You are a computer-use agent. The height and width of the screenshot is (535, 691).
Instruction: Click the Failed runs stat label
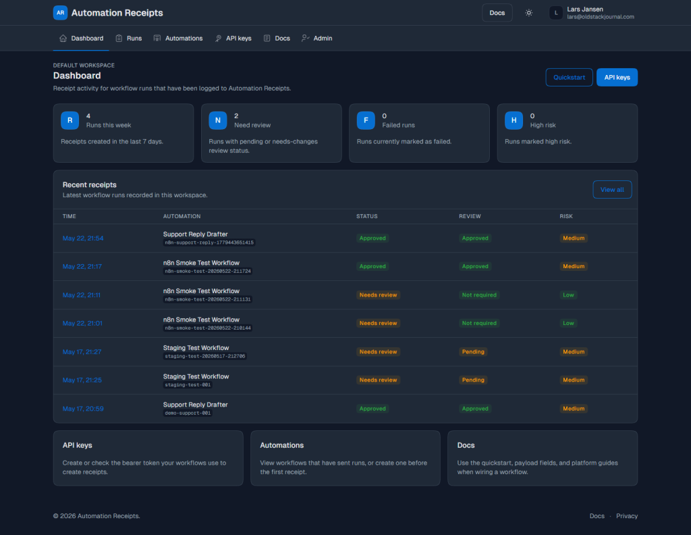point(398,125)
